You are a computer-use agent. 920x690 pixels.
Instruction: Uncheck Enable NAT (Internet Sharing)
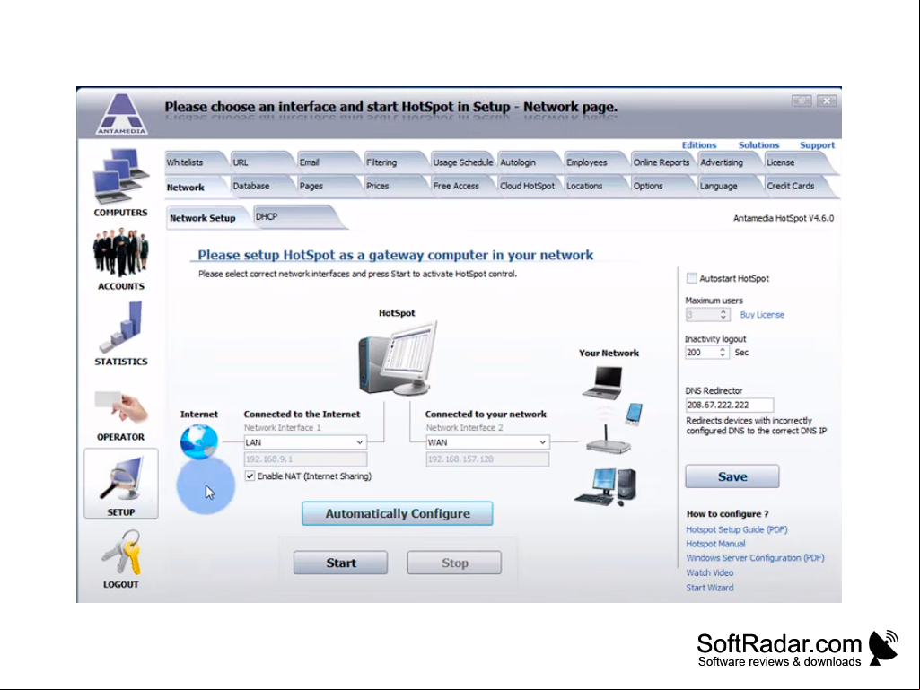pos(250,476)
